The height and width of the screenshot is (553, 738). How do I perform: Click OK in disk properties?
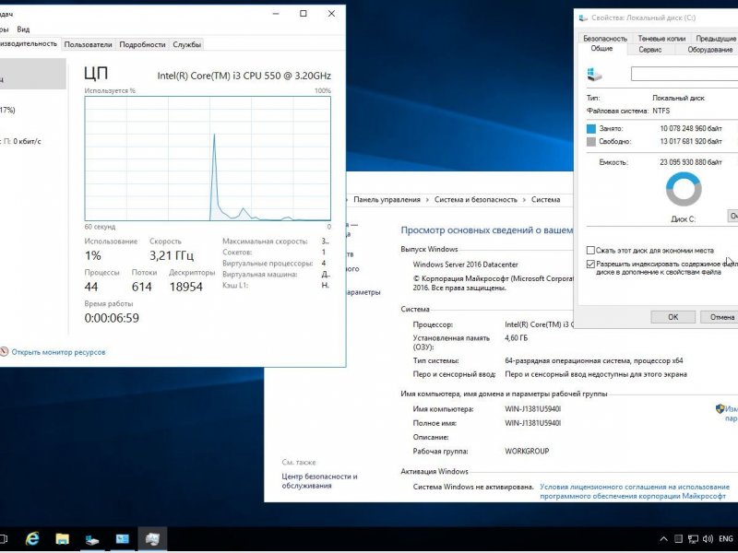(x=673, y=317)
